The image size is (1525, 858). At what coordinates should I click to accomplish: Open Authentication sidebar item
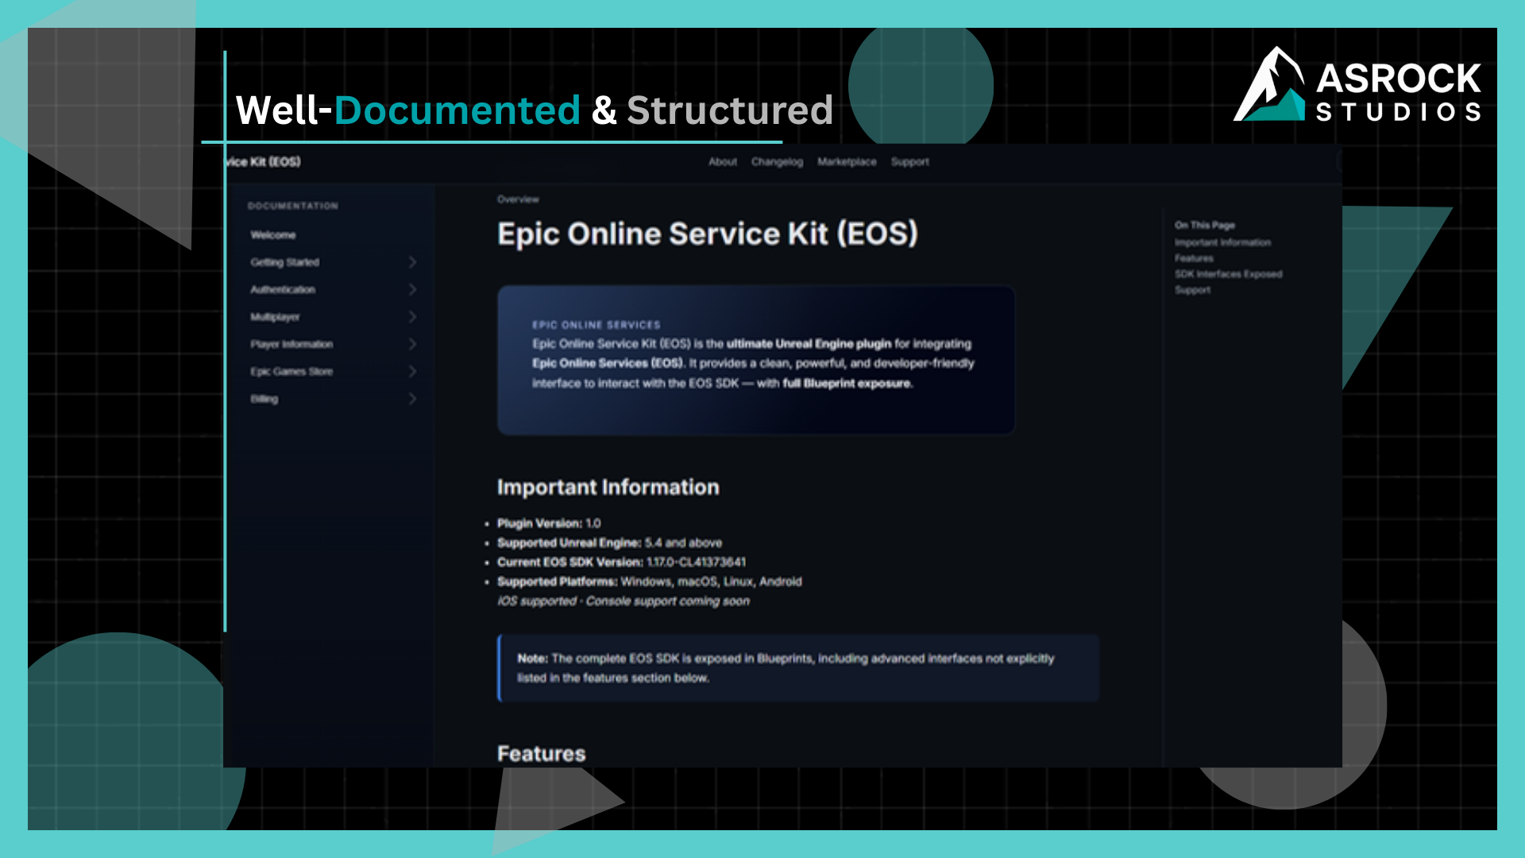[283, 290]
